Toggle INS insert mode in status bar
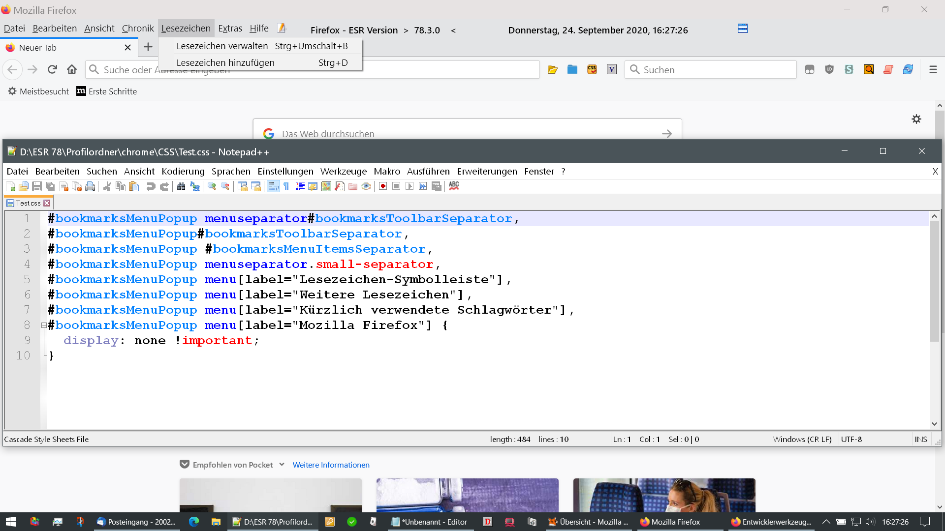945x531 pixels. coord(921,440)
